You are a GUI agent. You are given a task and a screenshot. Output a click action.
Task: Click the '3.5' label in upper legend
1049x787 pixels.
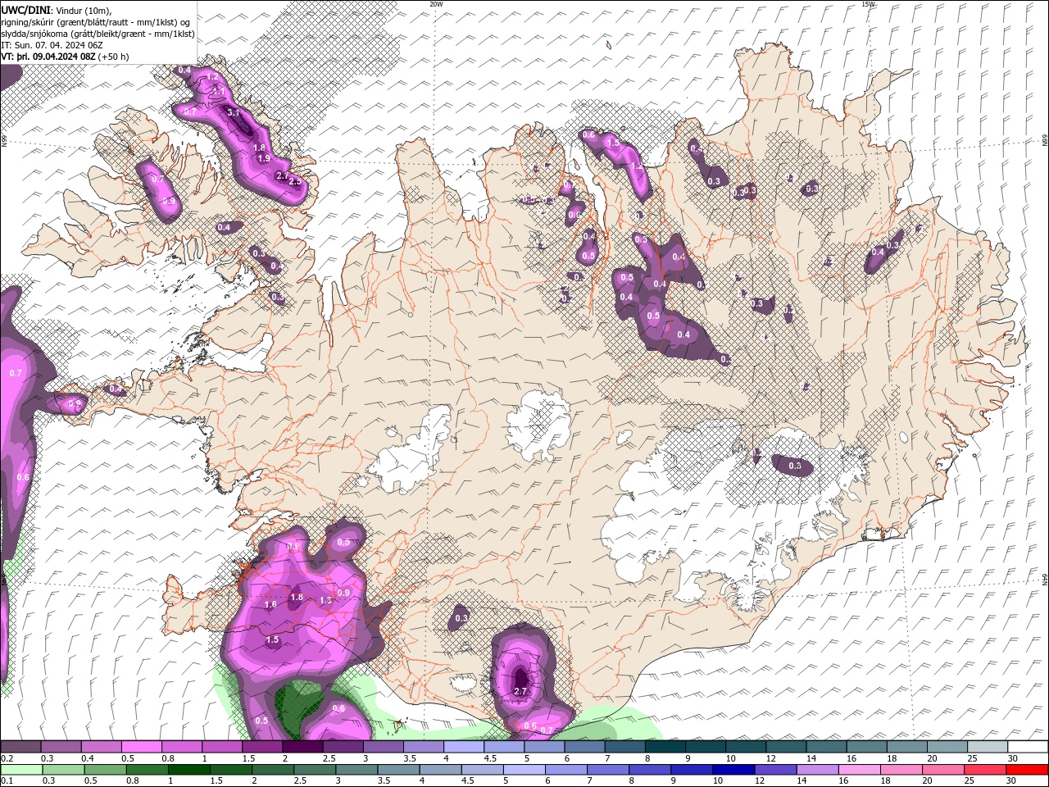(410, 758)
